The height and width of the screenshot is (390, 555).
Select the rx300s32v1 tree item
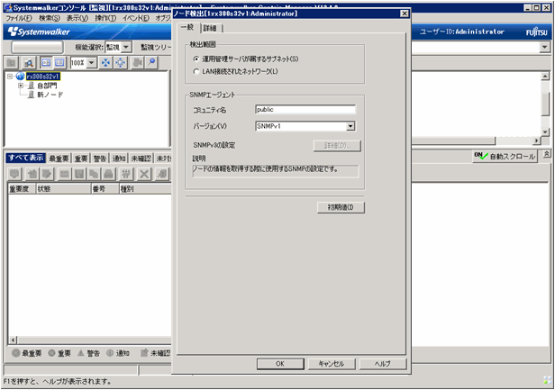(x=43, y=76)
